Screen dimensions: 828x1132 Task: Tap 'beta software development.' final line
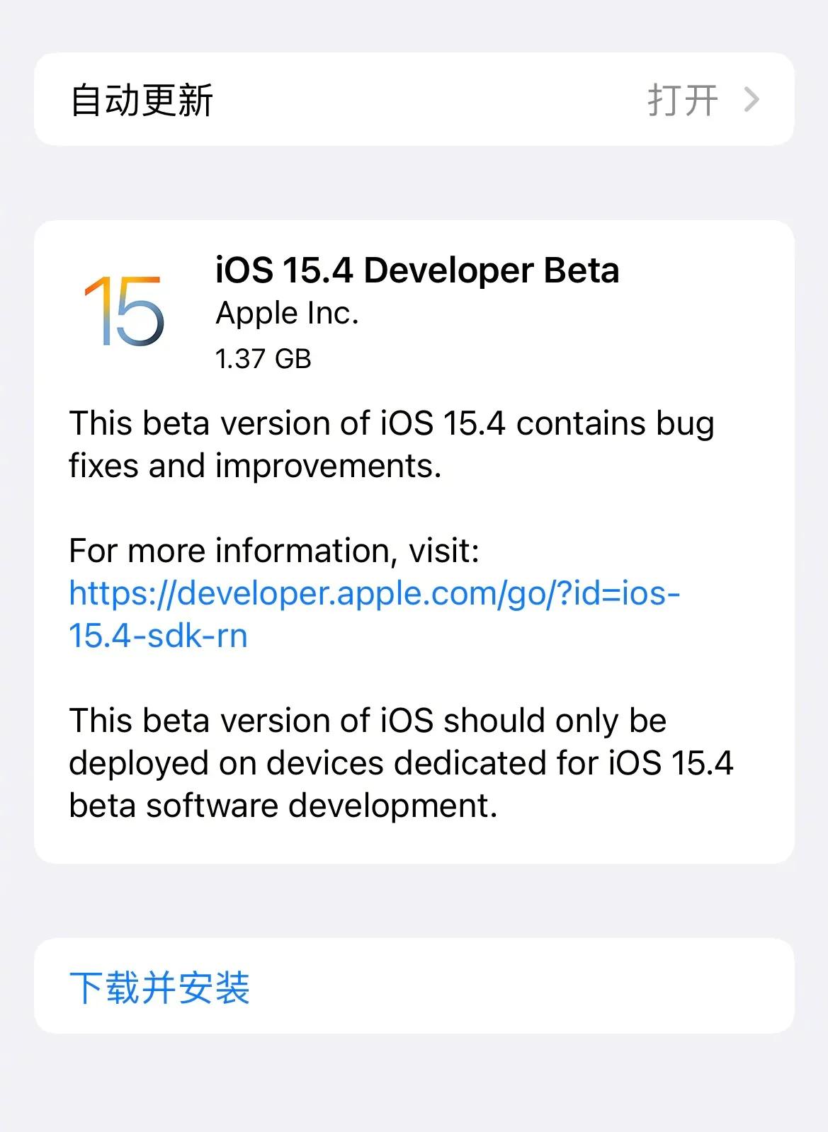(x=283, y=806)
